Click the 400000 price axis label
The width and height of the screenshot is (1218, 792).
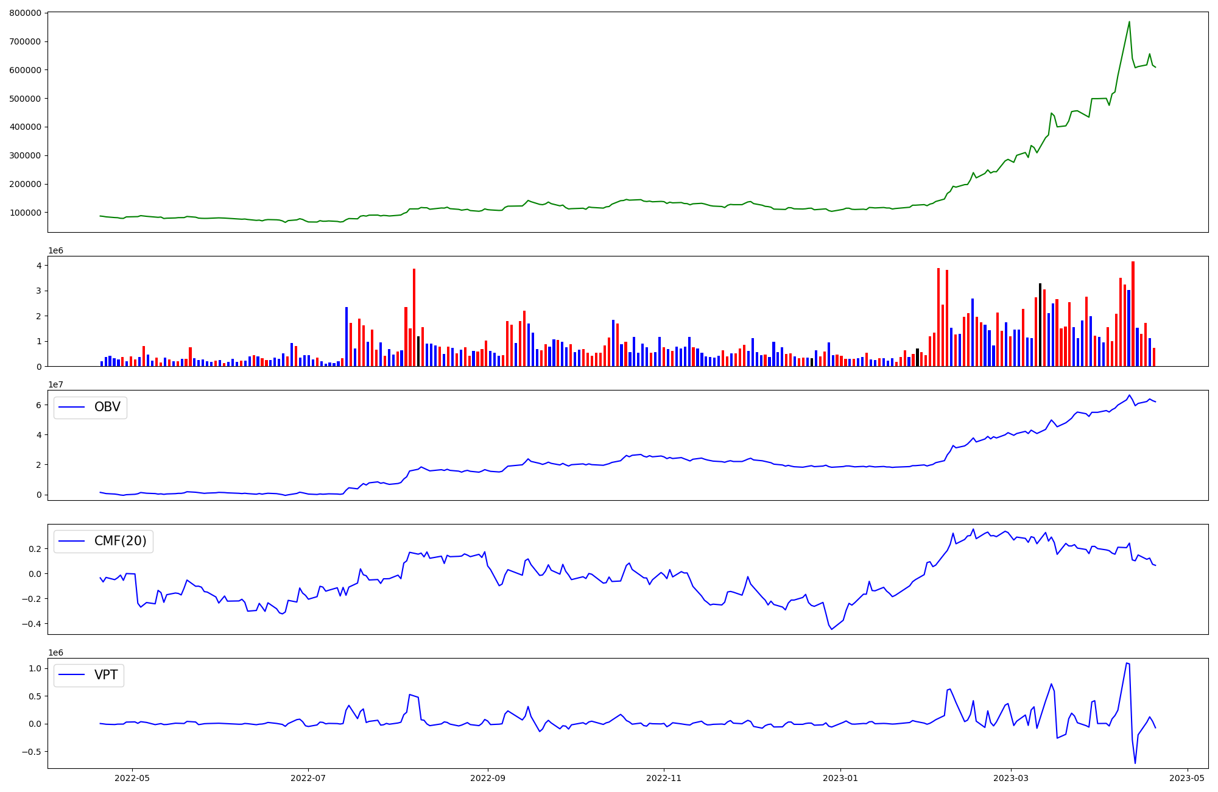(x=26, y=127)
